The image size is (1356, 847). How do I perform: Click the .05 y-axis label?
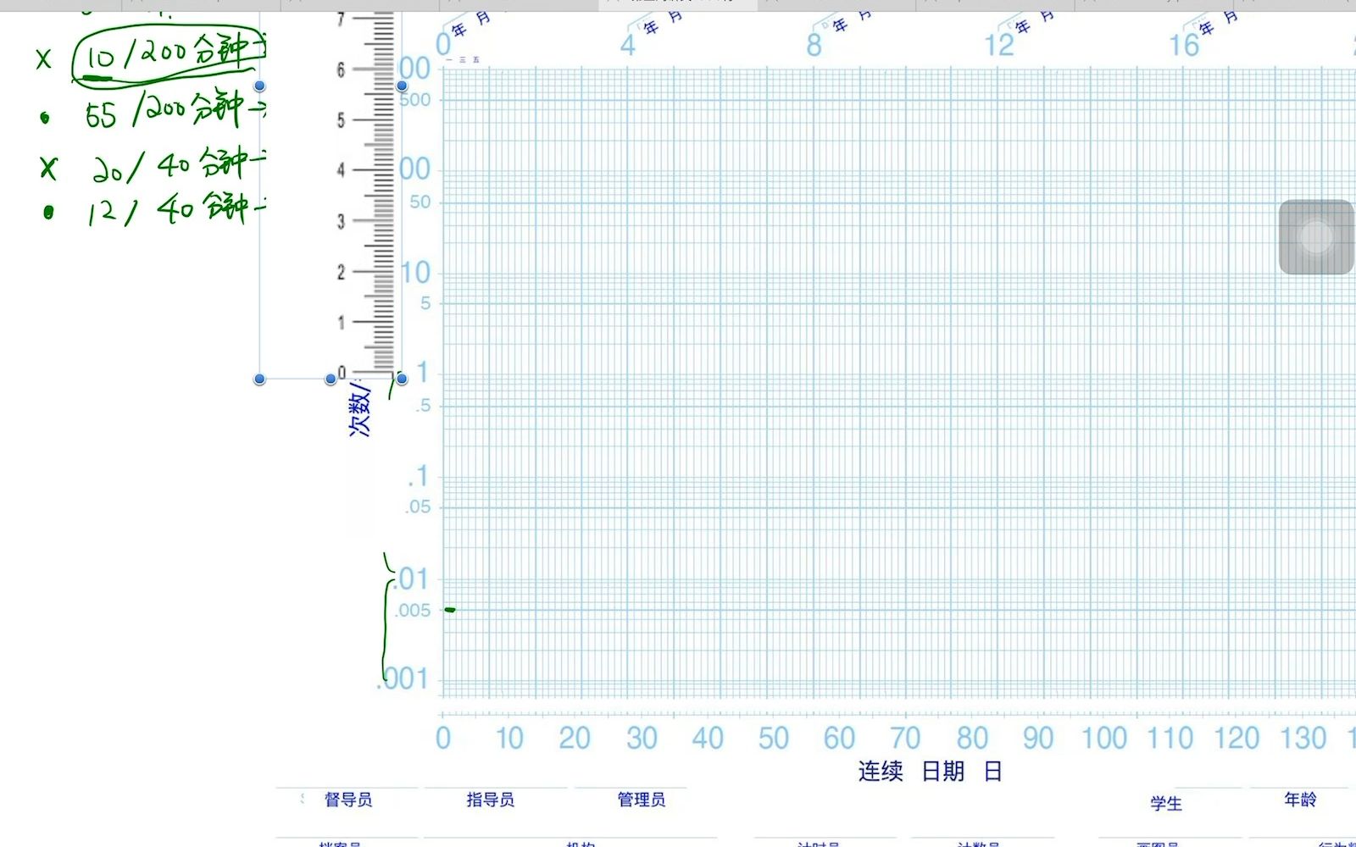click(417, 507)
